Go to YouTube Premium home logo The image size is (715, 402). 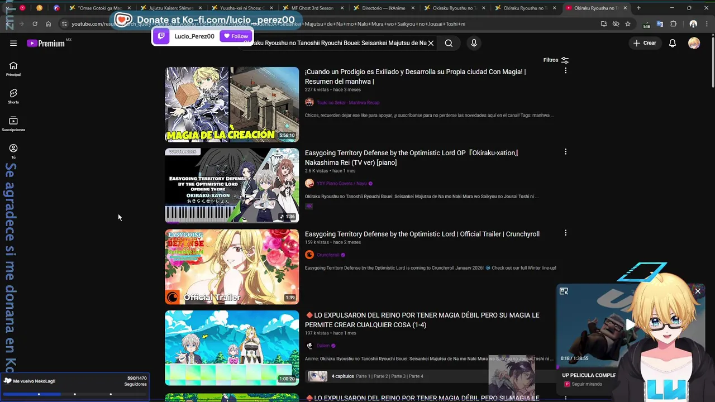tap(46, 43)
